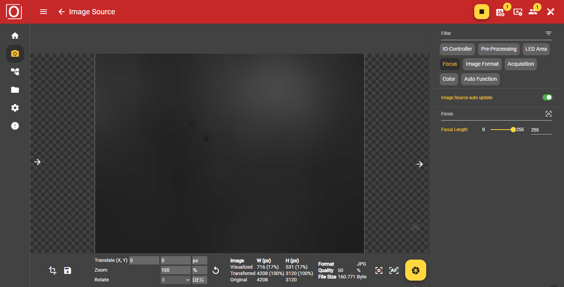Open the users icon with notification badge
The image size is (564, 287).
[533, 12]
